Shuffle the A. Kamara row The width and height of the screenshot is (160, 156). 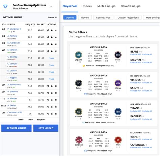48,37
